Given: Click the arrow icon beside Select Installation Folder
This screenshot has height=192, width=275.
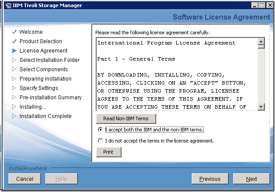Looking at the screenshot, I should coord(14,60).
